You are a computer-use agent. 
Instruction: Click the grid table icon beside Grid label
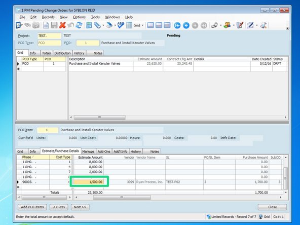tap(129, 25)
